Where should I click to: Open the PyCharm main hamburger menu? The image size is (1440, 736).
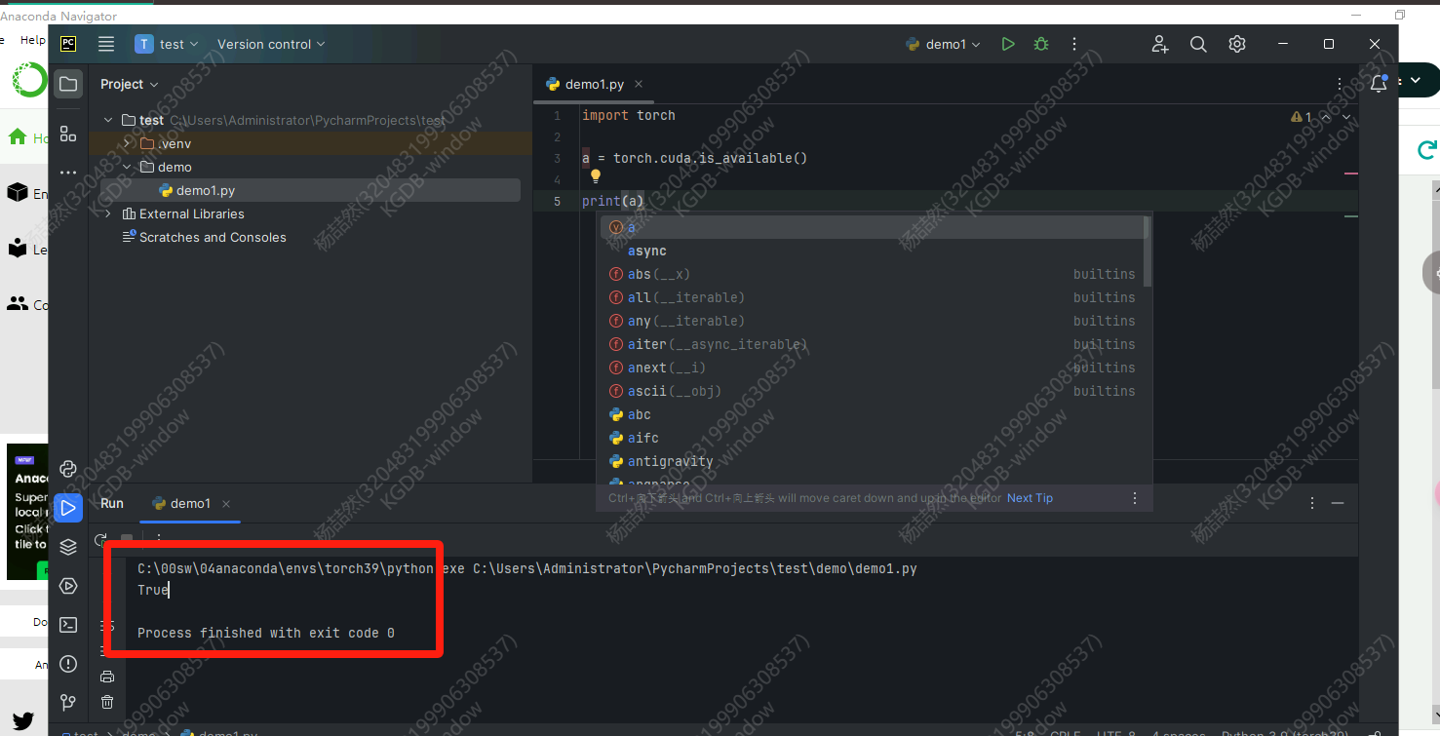pos(106,44)
